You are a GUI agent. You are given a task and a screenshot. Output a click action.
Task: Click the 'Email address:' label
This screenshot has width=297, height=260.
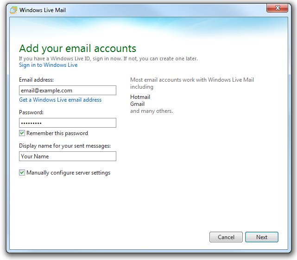[x=36, y=80]
